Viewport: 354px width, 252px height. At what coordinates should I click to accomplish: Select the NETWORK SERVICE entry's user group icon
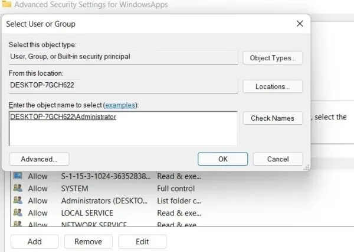pos(18,224)
